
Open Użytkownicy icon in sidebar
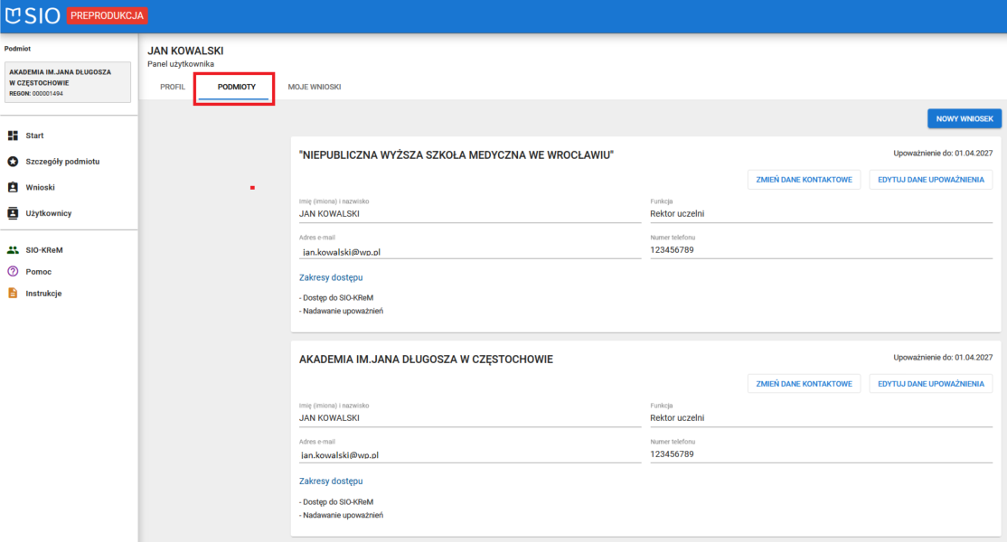click(13, 213)
